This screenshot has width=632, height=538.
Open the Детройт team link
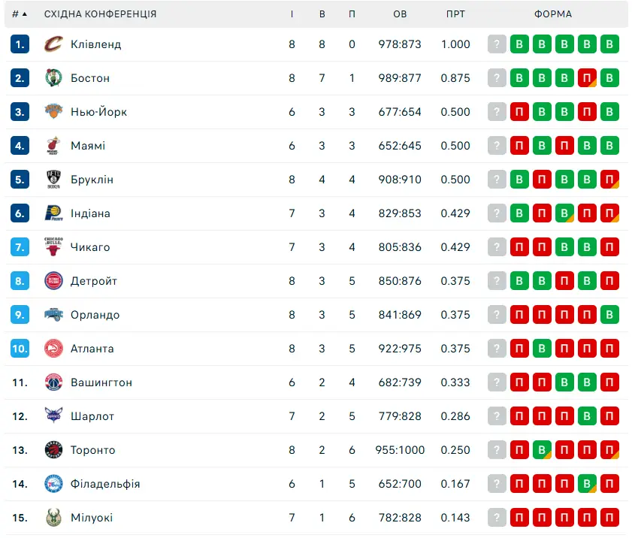tap(93, 281)
